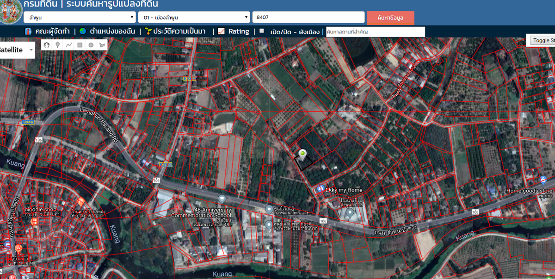Click the Noodle shop restaurant pin

(x=34, y=222)
